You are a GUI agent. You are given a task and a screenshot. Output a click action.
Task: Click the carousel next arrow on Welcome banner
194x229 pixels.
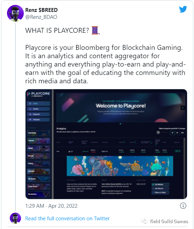pyautogui.click(x=182, y=108)
